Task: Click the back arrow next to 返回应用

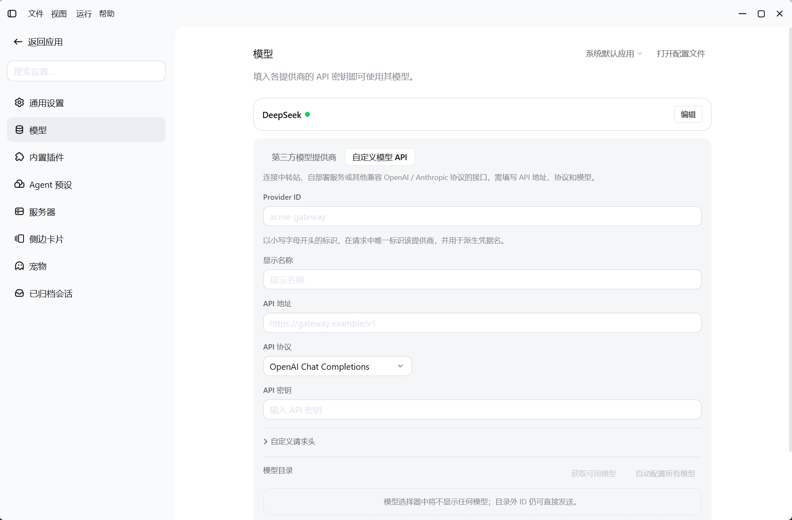Action: point(18,42)
